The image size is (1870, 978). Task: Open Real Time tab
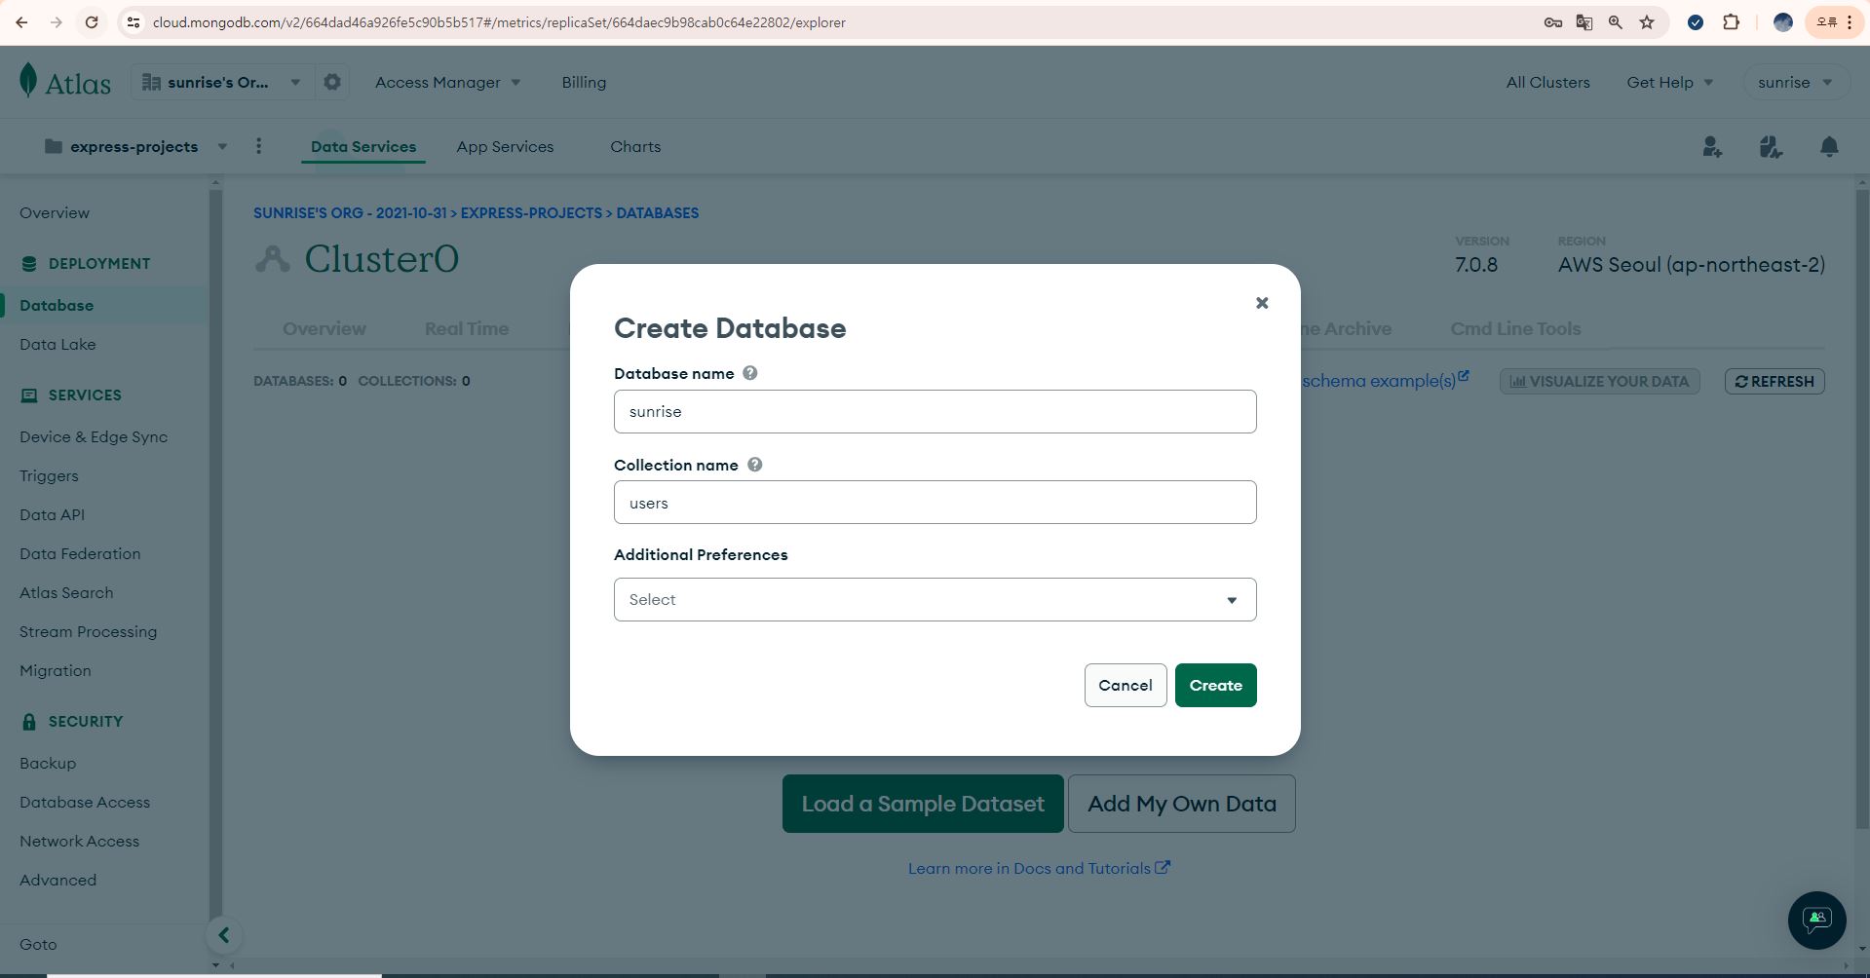click(467, 328)
